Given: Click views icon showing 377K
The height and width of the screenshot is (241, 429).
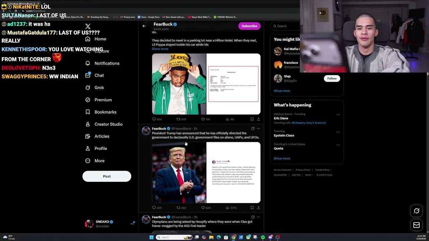Looking at the screenshot, I should pyautogui.click(x=228, y=208).
